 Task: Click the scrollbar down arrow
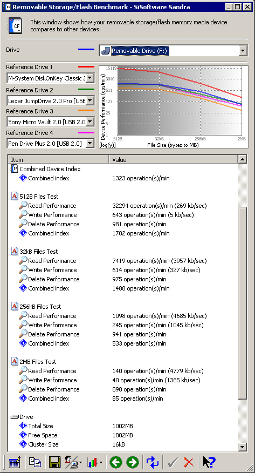[x=243, y=447]
